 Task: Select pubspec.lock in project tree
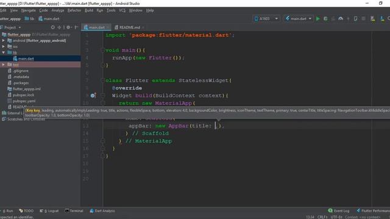coord(23,95)
